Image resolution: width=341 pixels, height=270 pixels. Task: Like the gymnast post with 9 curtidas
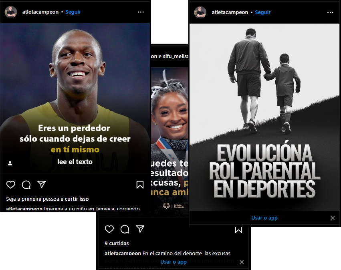[109, 229]
